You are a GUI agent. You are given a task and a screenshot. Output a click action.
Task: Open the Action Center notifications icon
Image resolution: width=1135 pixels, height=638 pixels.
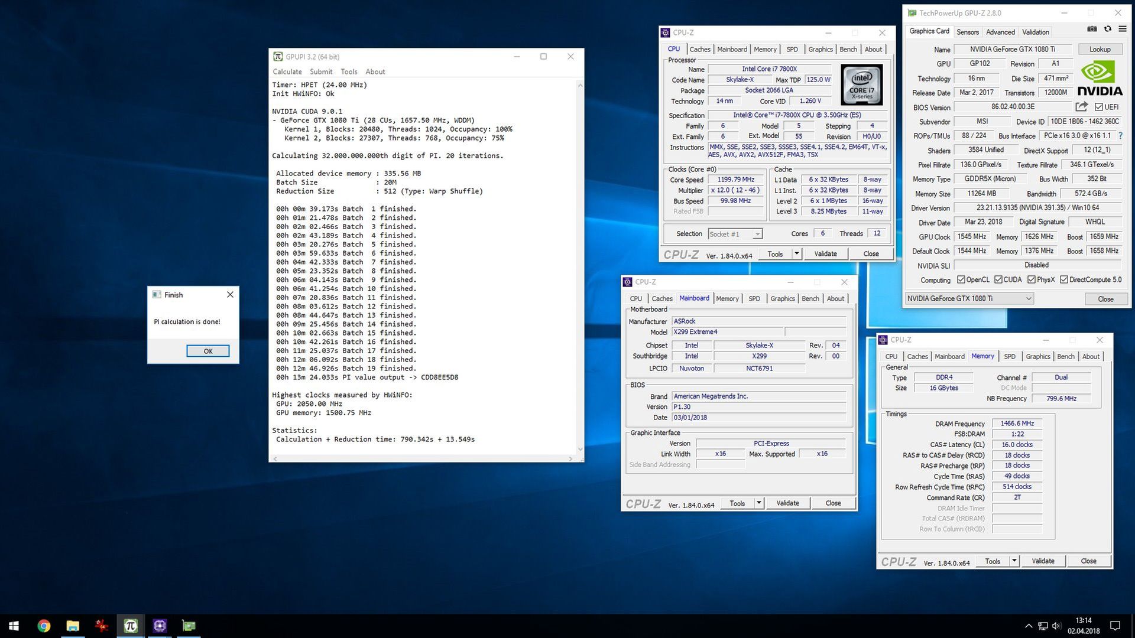coord(1115,626)
